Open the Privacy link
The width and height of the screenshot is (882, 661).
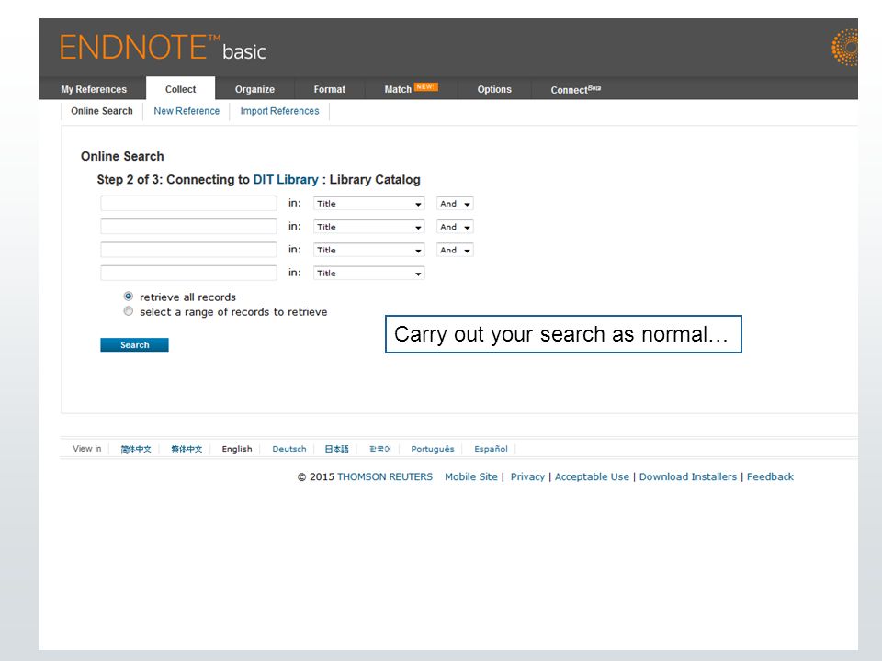tap(527, 477)
